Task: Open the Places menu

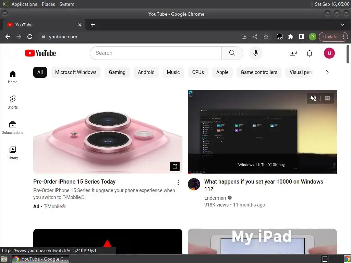Action: tap(48, 4)
